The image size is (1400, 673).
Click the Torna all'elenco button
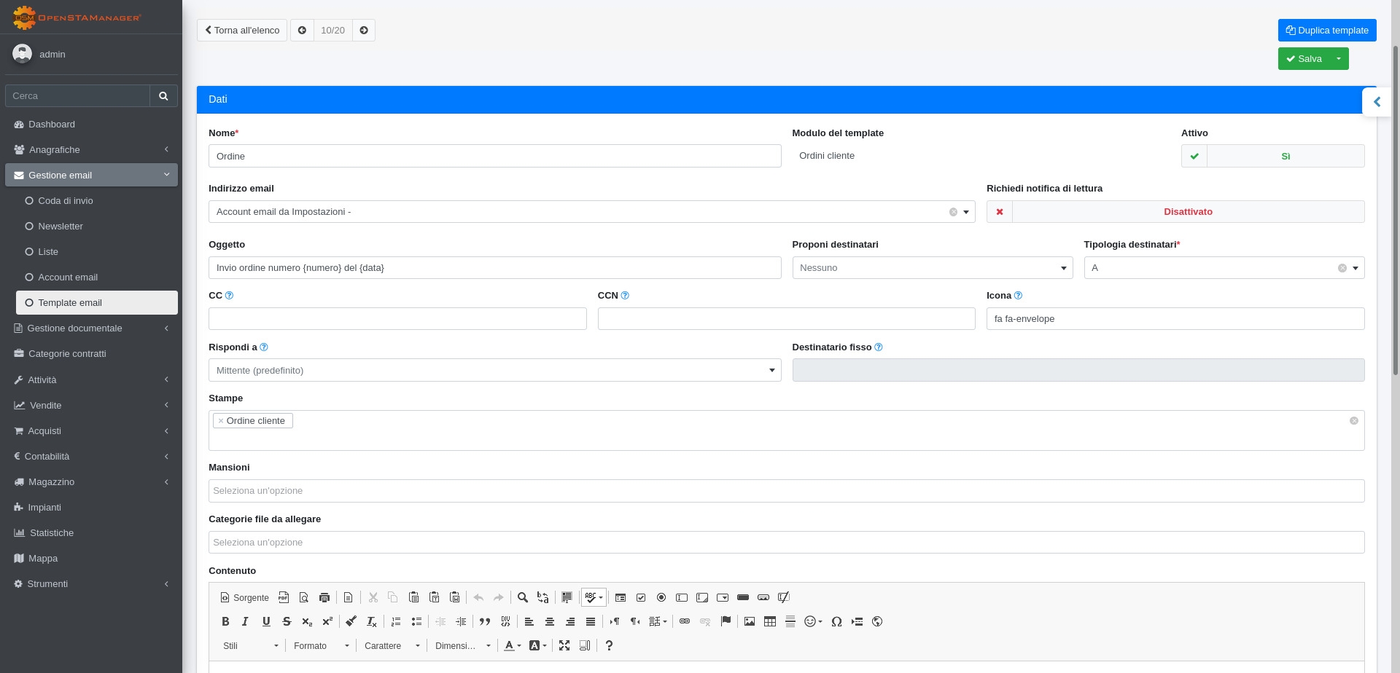click(x=242, y=31)
